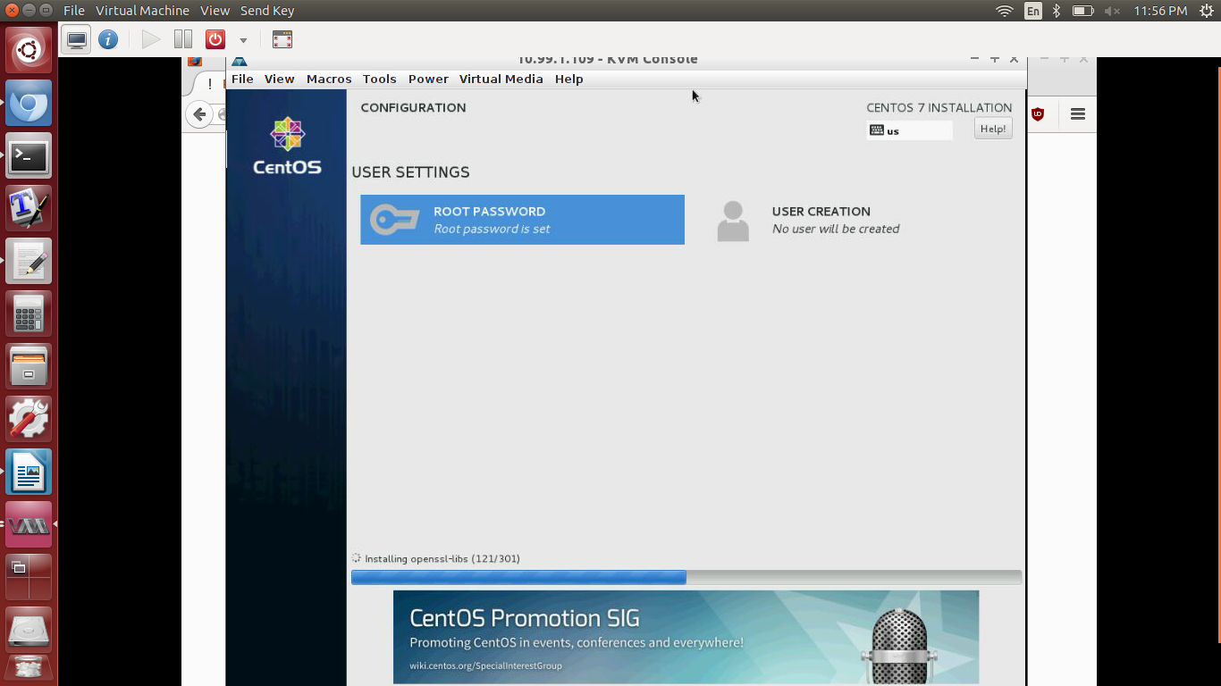Click the CONFIGURATION heading text

coord(413,107)
